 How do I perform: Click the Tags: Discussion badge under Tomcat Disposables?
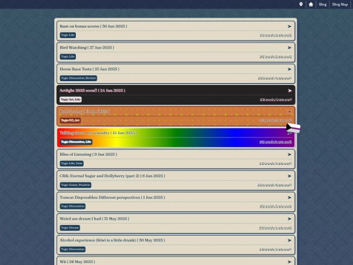(73, 206)
